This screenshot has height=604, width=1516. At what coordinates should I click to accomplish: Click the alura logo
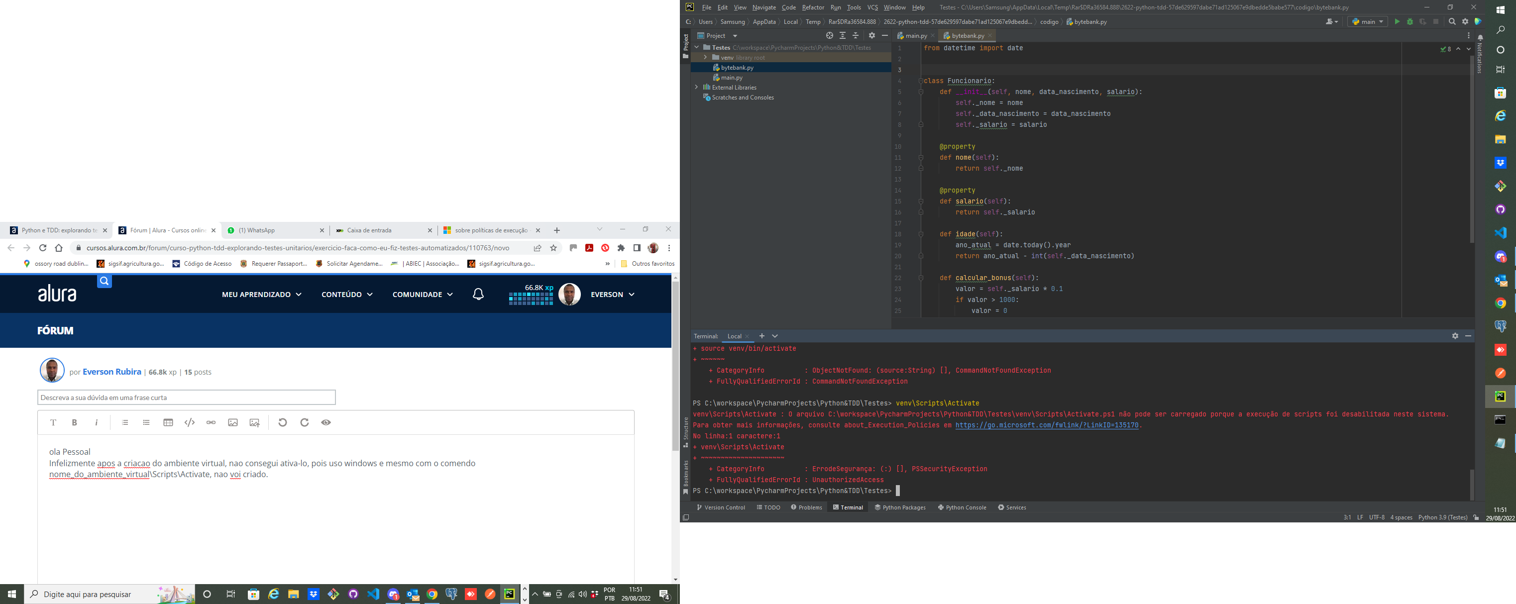pyautogui.click(x=57, y=293)
